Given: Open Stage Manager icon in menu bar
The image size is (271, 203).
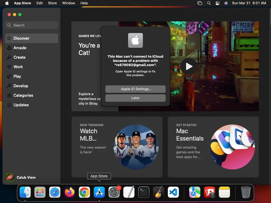Looking at the screenshot, I should [x=200, y=3].
